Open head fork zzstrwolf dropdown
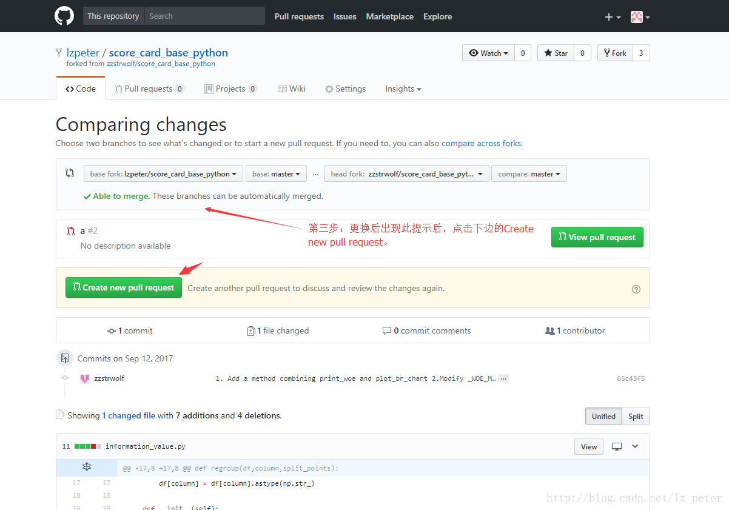 [406, 174]
